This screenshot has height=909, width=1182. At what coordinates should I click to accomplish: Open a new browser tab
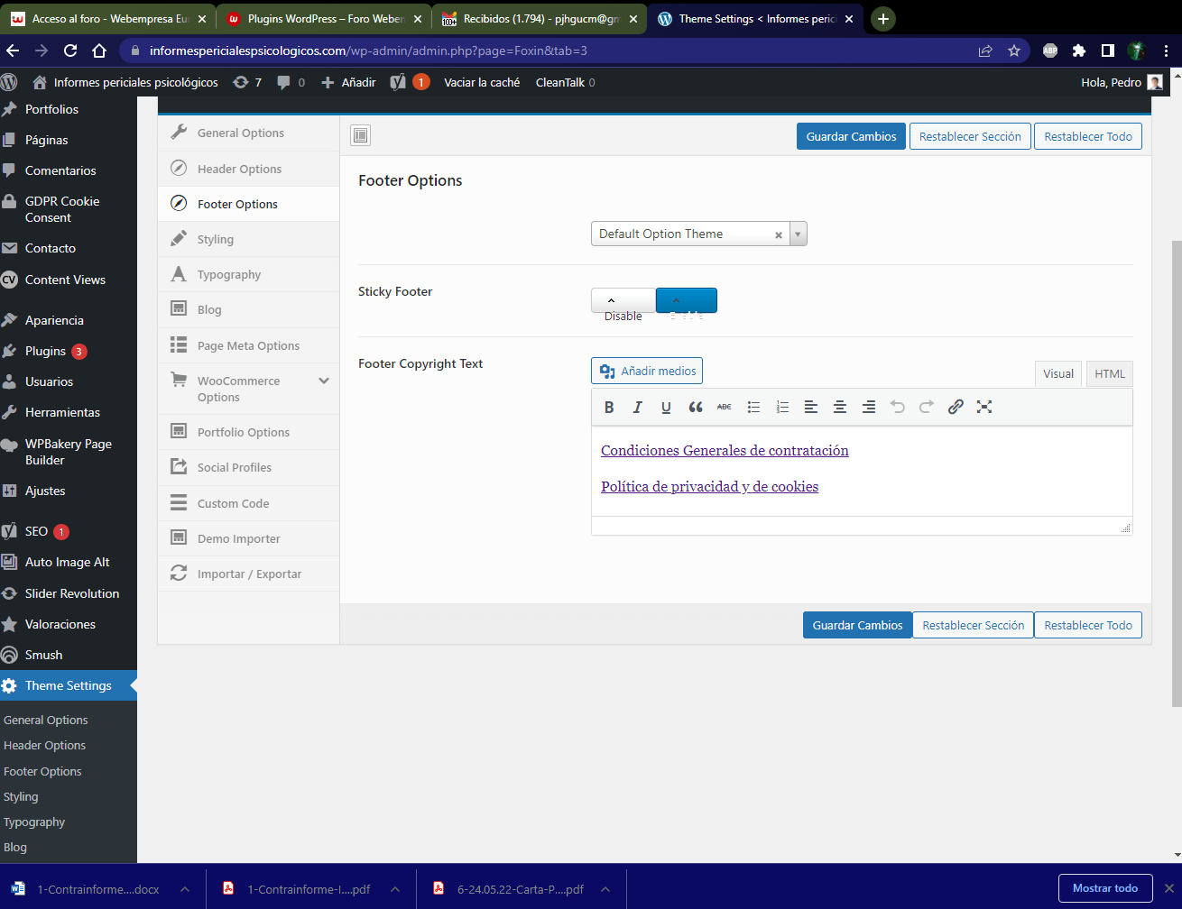(x=883, y=18)
